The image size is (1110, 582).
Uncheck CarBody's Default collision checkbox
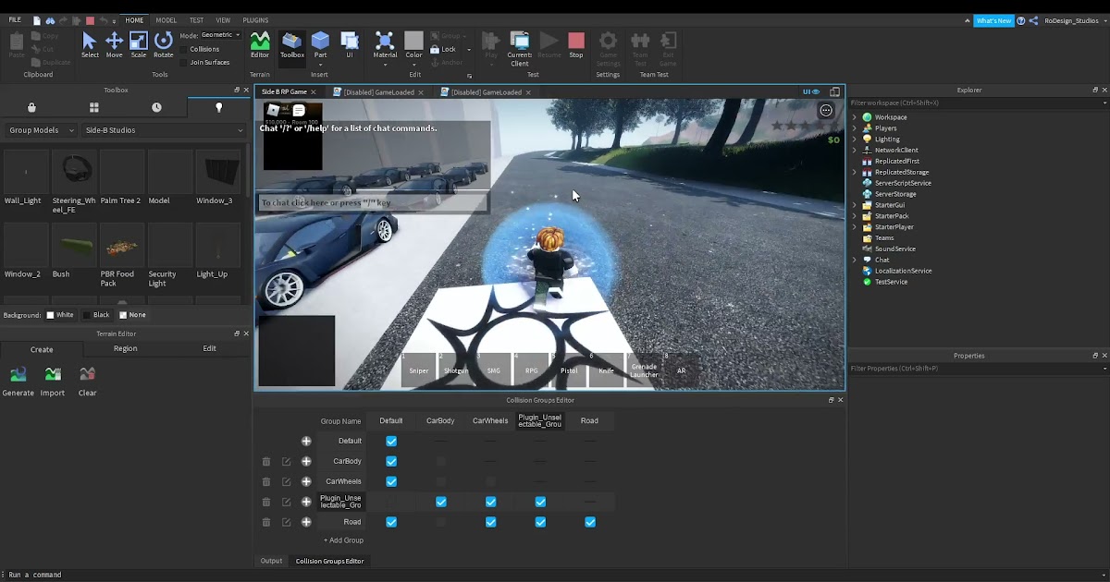pos(391,461)
